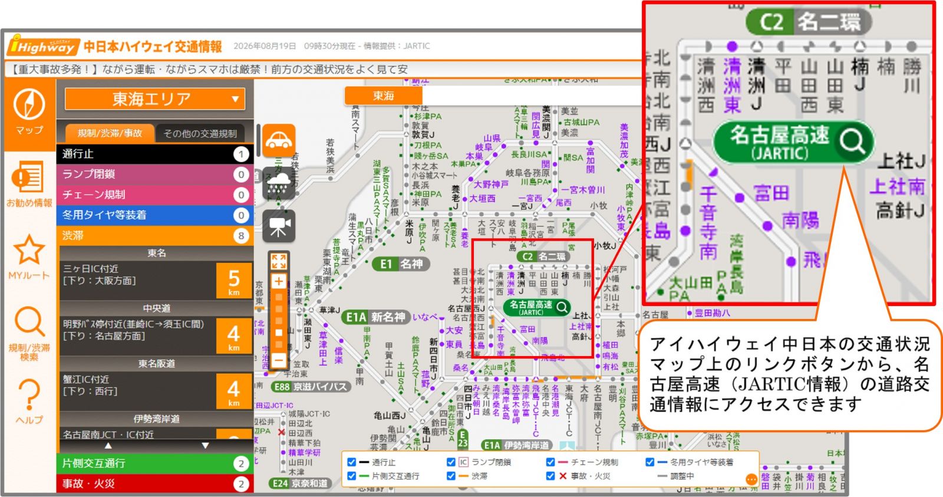Click the 伊勢湾岸道 road header
This screenshot has width=943, height=497.
coord(156,419)
